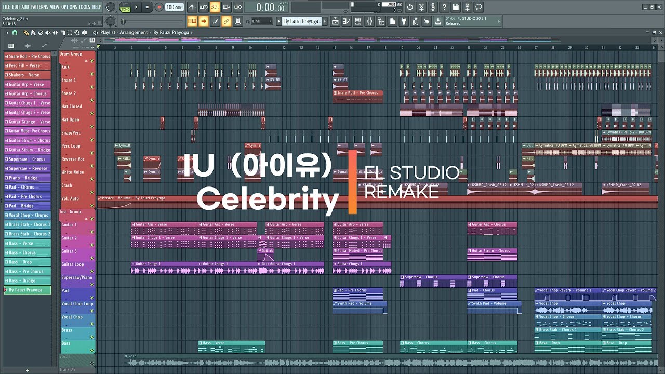This screenshot has height=374, width=665.
Task: Open the pattern menu arrow left of selector
Action: [279, 21]
